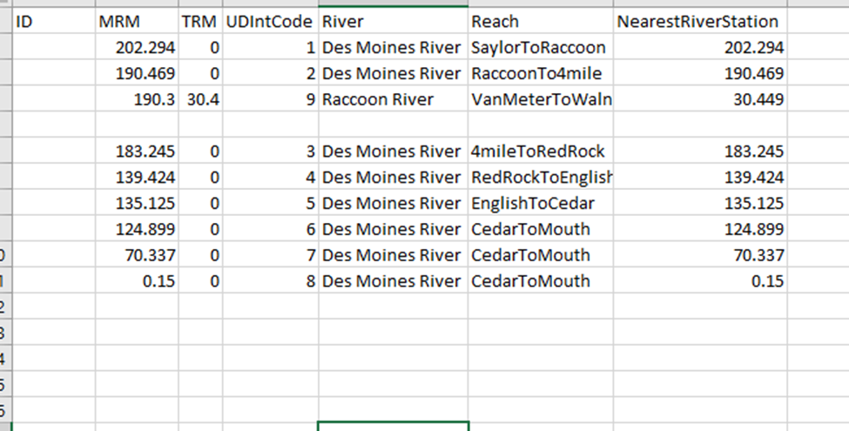Select the SaylorToRaccoon reach cell
Viewport: 849px width, 431px height.
point(541,47)
